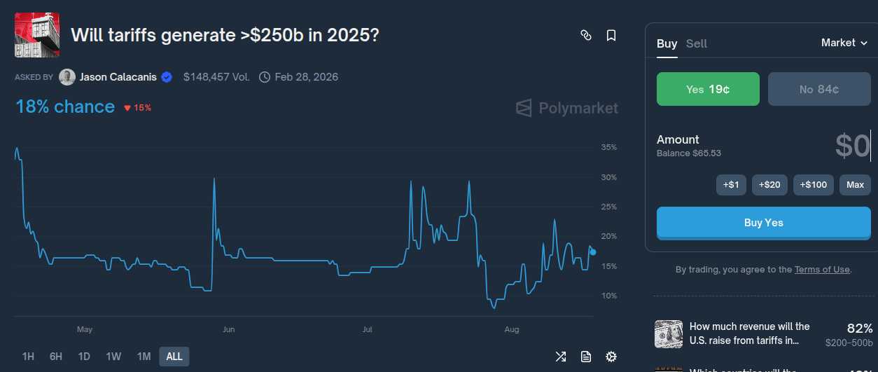Viewport: 878px width, 372px height.
Task: Open the Terms of Use link
Action: coord(822,270)
